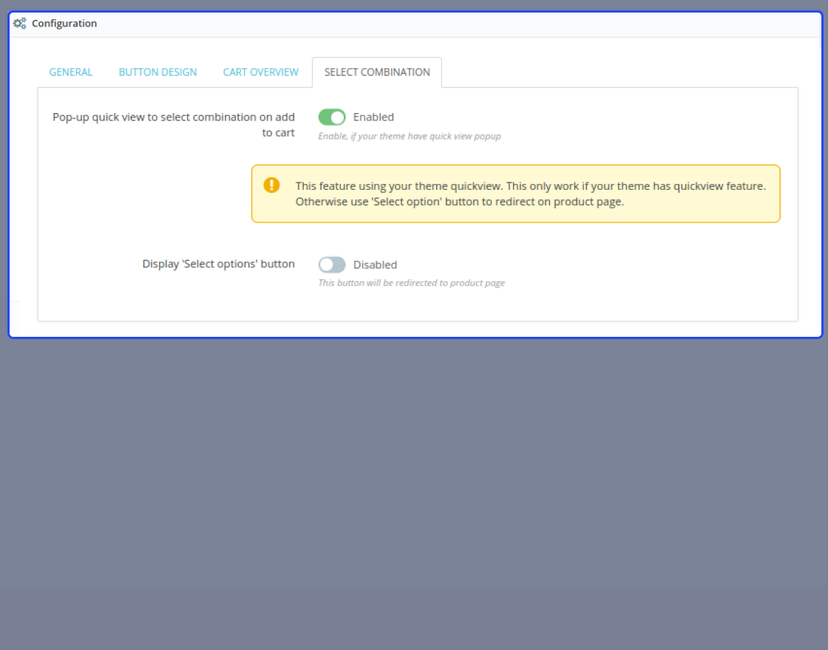
Task: Click hint 'Enable, if your theme have quick view popup'
Action: pos(410,136)
